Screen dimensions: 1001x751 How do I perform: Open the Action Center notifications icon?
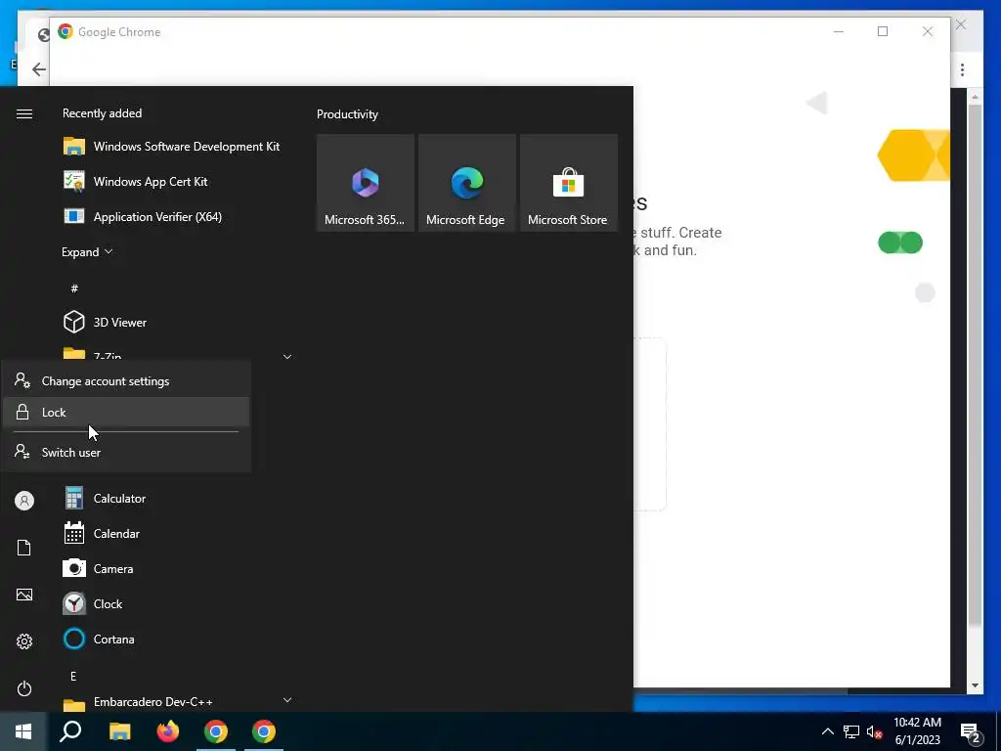click(x=971, y=732)
